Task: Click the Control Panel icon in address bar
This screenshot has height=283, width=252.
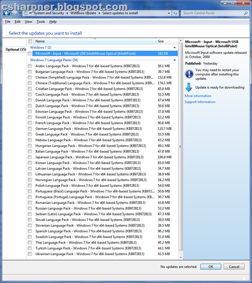Action: [25, 13]
